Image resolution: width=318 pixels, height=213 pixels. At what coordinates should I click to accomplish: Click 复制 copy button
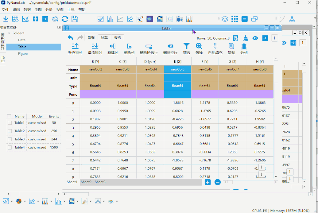pyautogui.click(x=231, y=49)
